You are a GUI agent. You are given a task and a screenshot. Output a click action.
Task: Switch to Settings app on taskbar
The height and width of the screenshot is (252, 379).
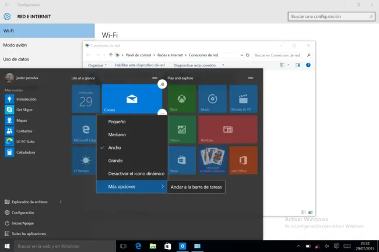coord(183,246)
